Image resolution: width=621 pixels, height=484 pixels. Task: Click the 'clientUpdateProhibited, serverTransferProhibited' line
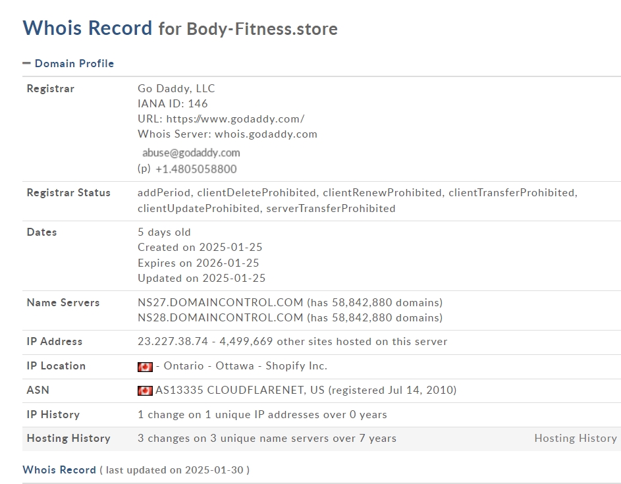[267, 208]
